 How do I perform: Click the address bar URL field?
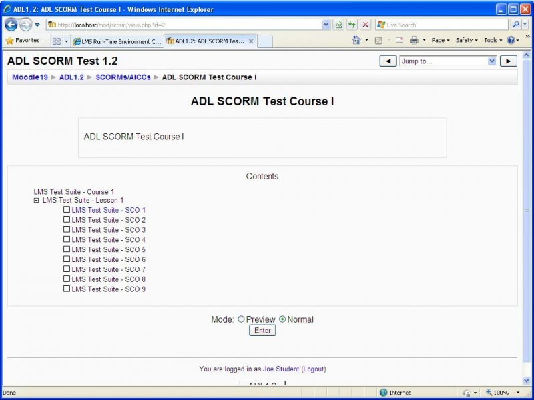(x=184, y=25)
